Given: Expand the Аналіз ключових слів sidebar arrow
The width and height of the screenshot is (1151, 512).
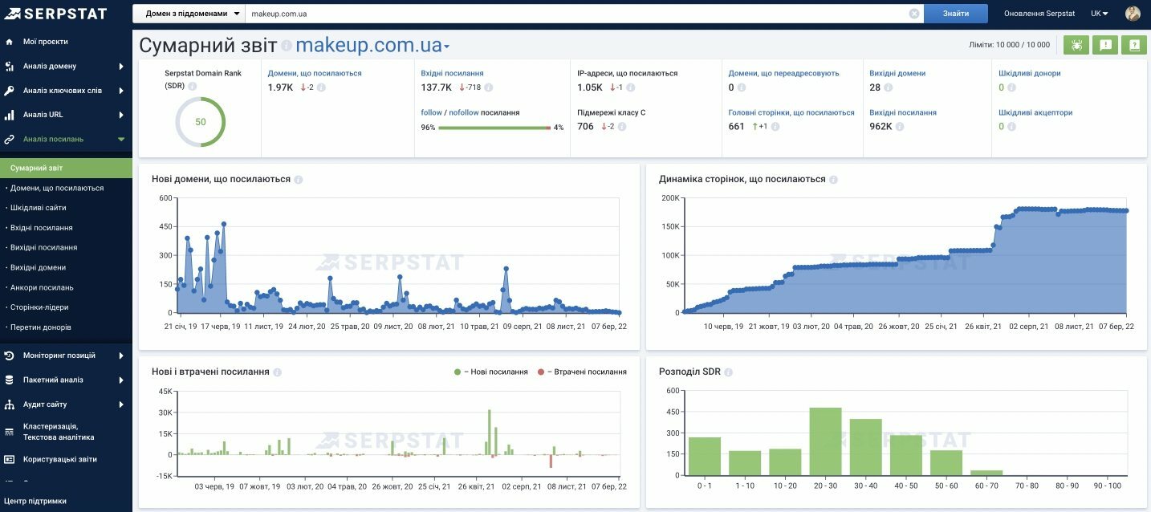Looking at the screenshot, I should (x=121, y=91).
